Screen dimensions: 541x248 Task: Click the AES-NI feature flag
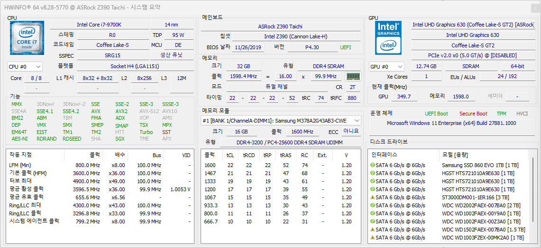click(x=19, y=139)
